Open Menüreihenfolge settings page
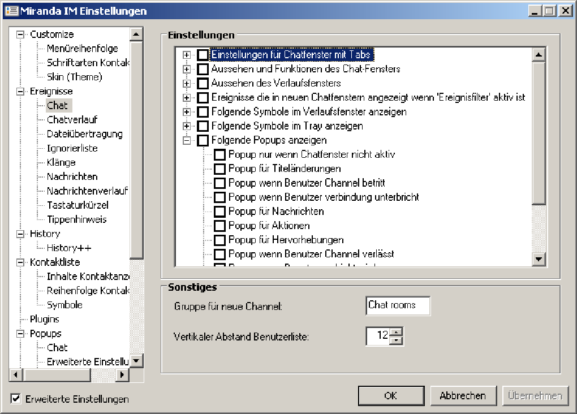This screenshot has width=577, height=414. [x=83, y=49]
